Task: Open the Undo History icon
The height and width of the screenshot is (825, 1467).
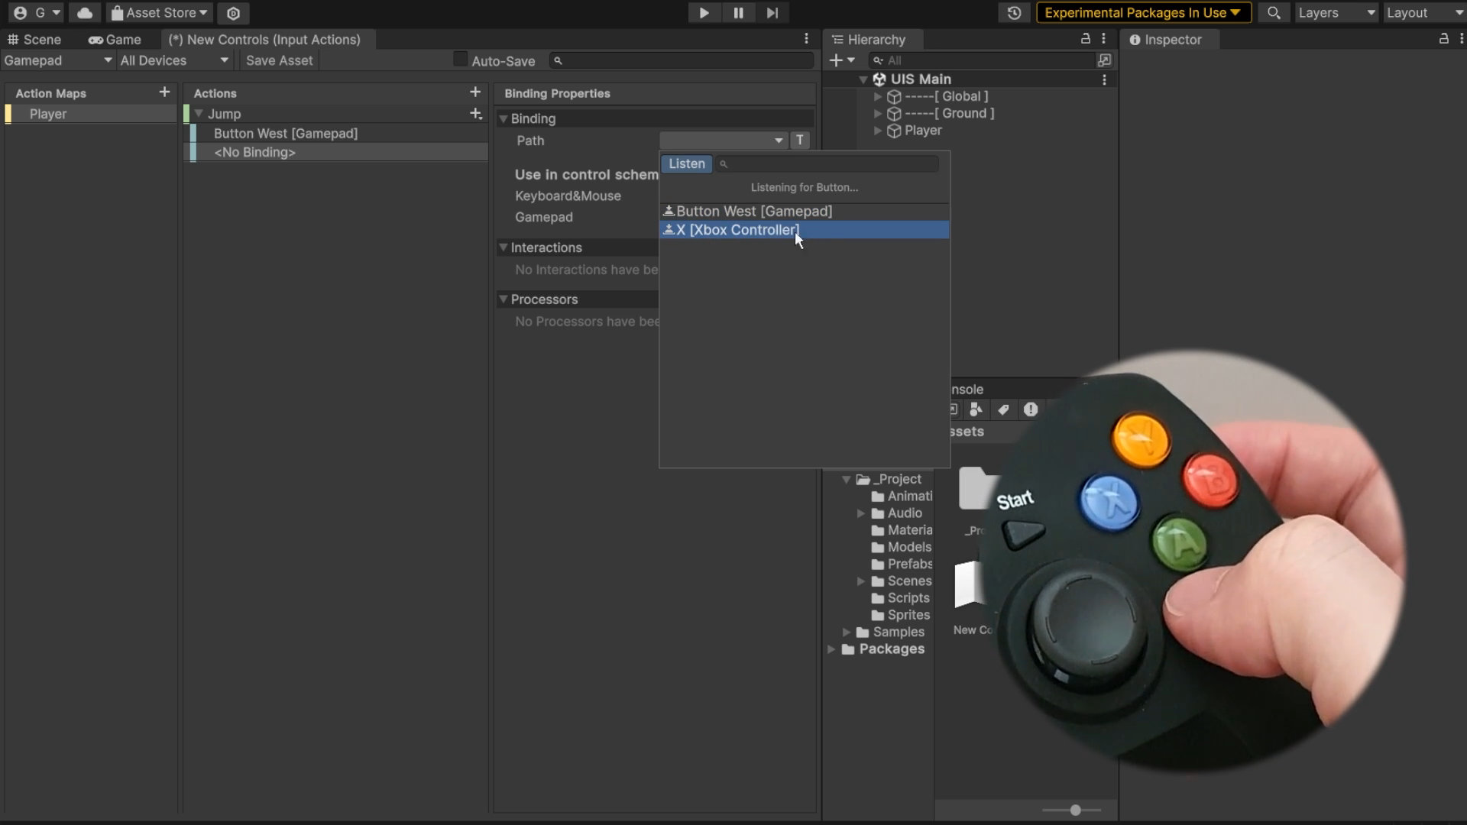Action: pyautogui.click(x=1014, y=13)
